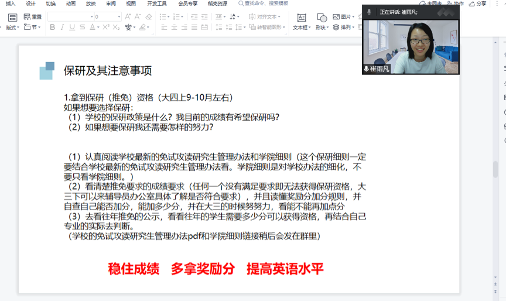Expand the font size dropdown
The width and height of the screenshot is (506, 301).
[119, 17]
